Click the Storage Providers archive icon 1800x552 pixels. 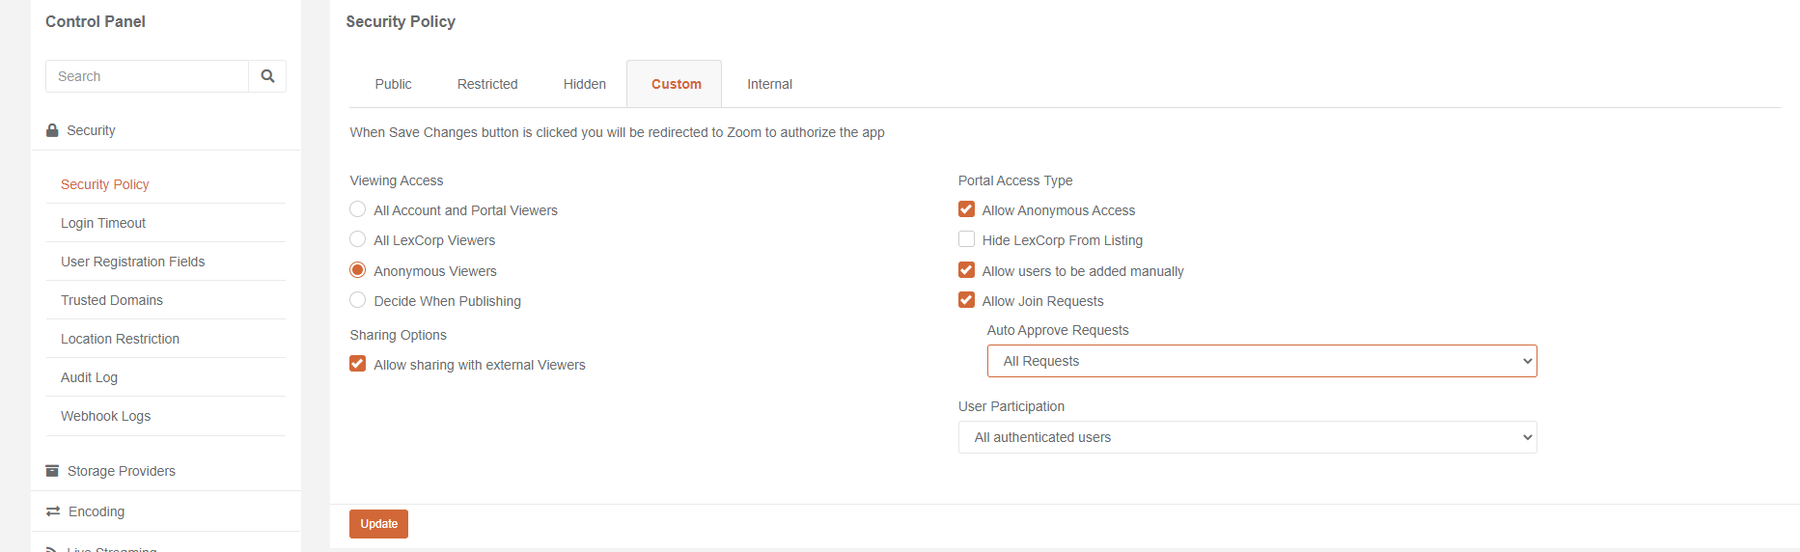click(52, 471)
